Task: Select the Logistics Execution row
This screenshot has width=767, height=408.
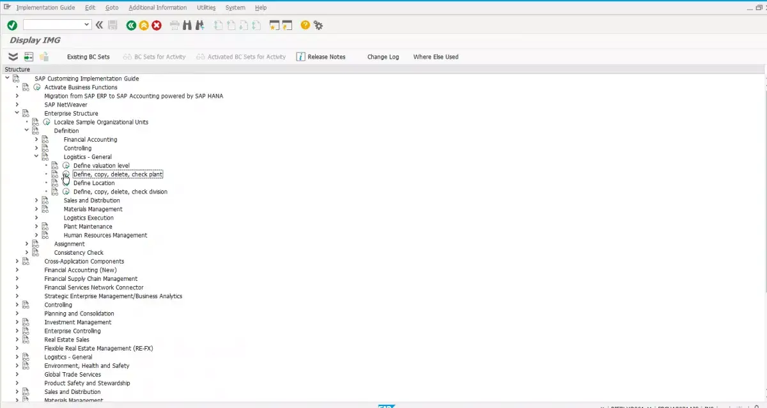Action: (x=89, y=218)
